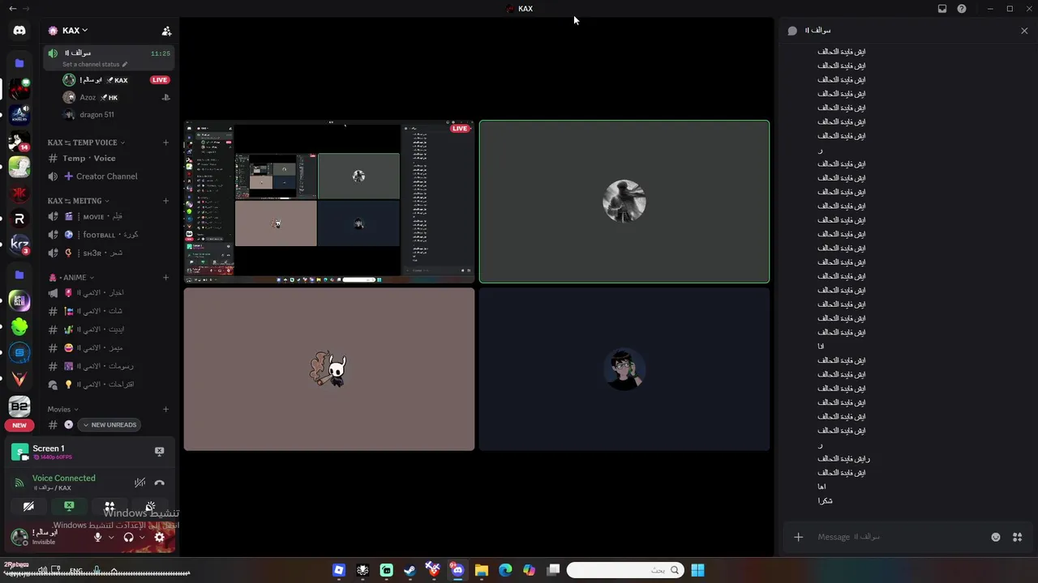Collapse the Movies category
This screenshot has width=1038, height=583.
[62, 410]
